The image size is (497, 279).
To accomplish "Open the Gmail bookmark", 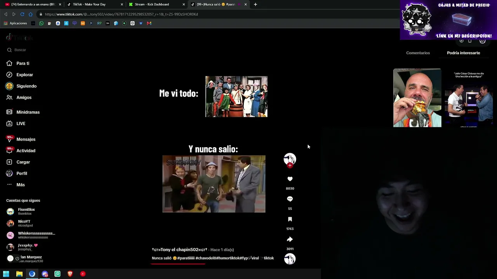I will [x=149, y=23].
